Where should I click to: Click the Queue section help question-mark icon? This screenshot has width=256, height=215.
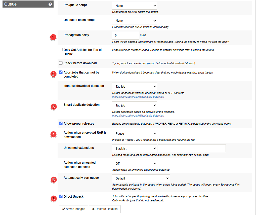point(50,4)
